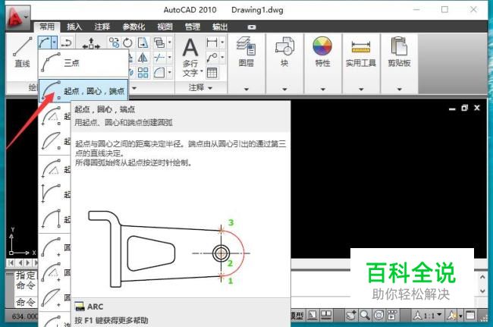The width and height of the screenshot is (493, 327).
Task: Expand the Modify panel arrow below ribbon
Action: [x=134, y=88]
